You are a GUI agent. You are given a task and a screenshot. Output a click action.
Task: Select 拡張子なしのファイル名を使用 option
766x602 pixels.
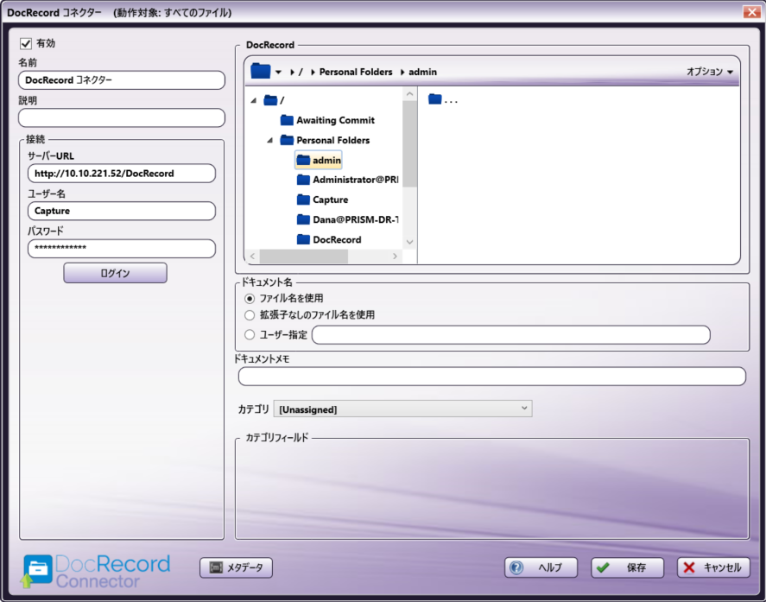250,315
